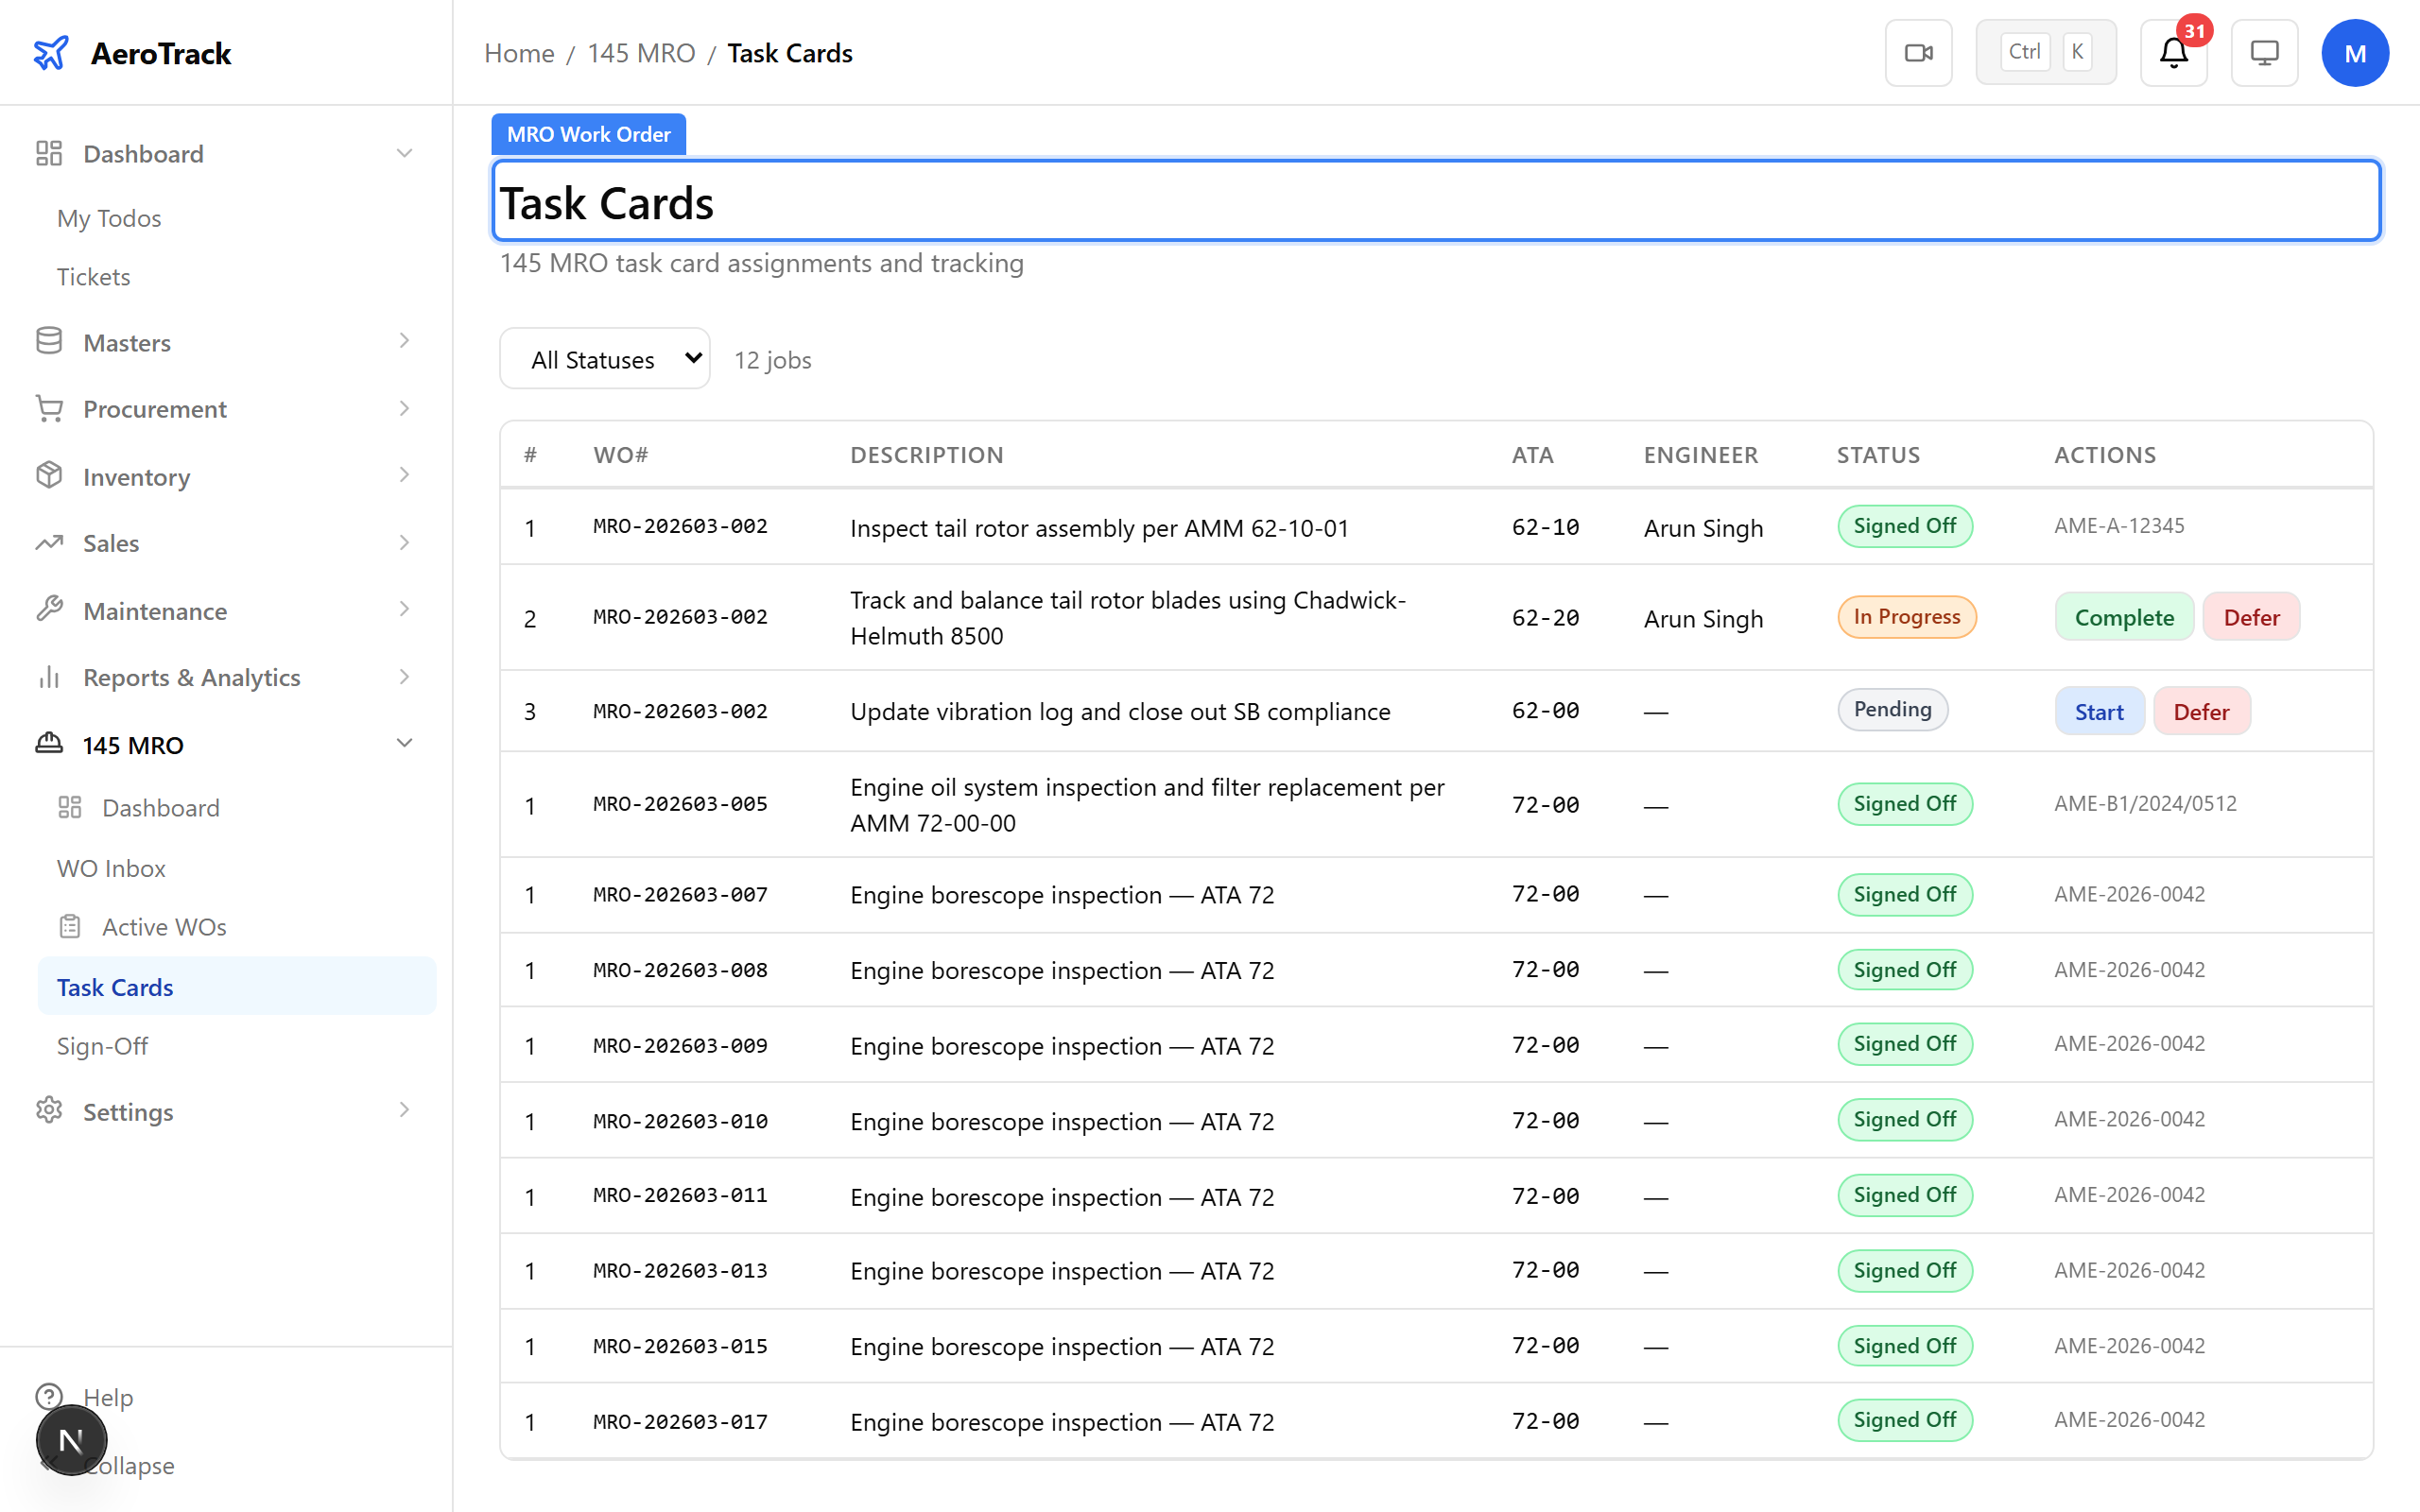The width and height of the screenshot is (2420, 1512).
Task: Open the video camera tool in top bar
Action: pos(1918,52)
